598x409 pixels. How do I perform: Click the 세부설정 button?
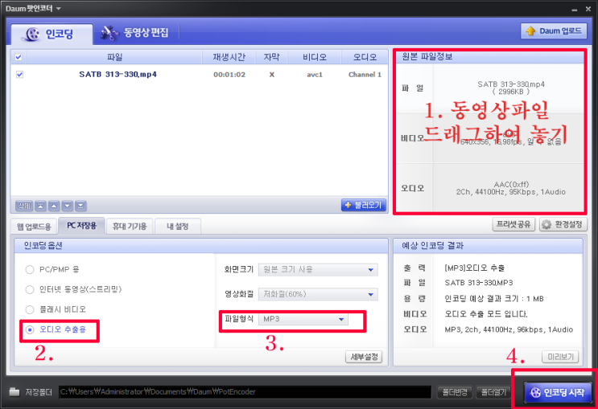364,357
